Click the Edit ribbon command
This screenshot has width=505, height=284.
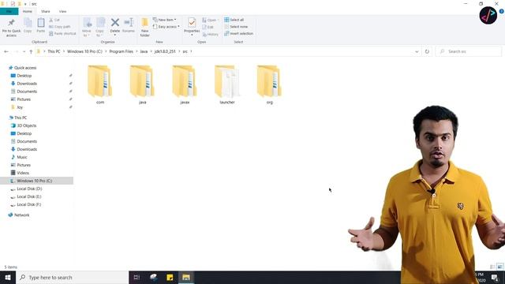208,27
